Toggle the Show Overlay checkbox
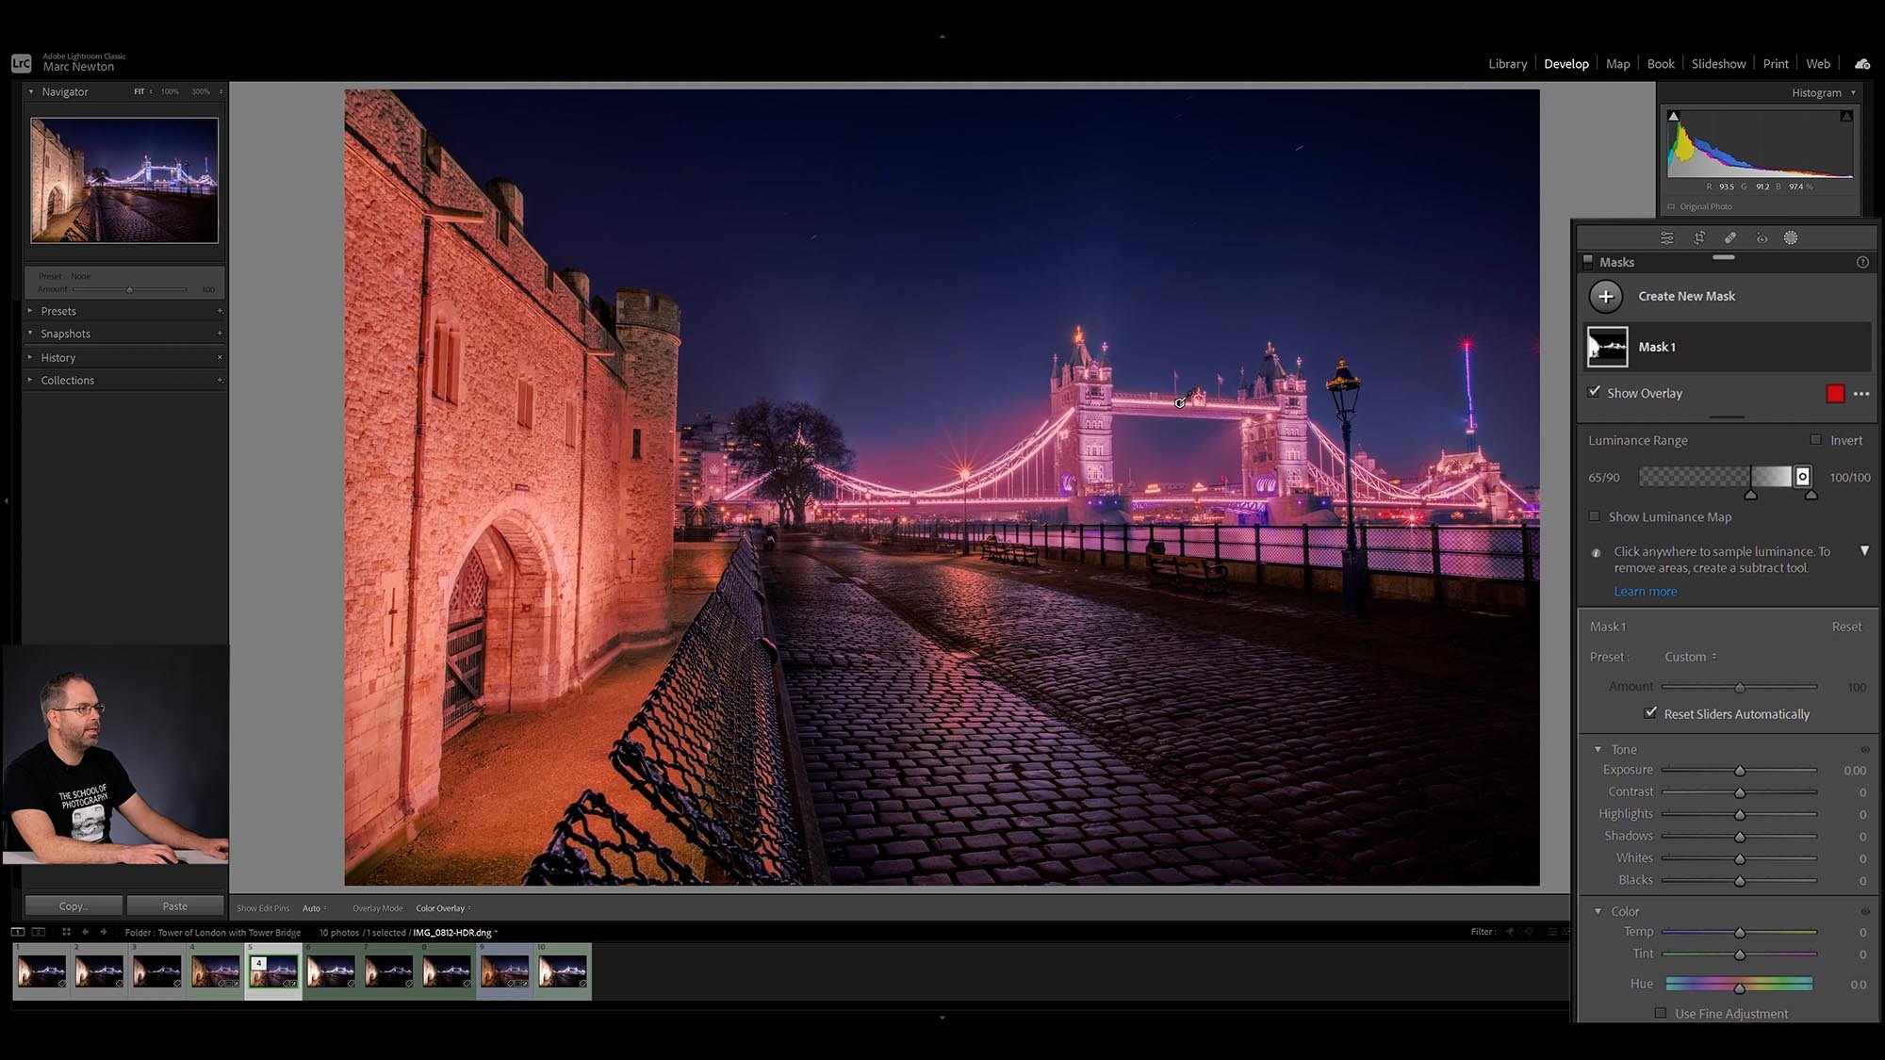 point(1594,391)
